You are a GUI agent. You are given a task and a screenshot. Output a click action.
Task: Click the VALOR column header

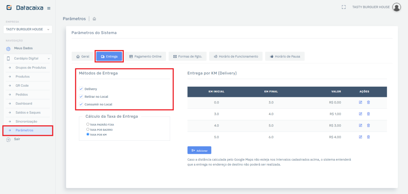pyautogui.click(x=336, y=92)
